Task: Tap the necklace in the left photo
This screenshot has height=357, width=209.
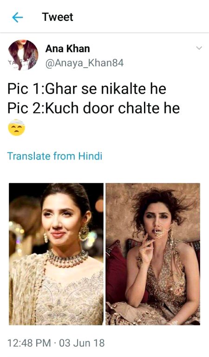Action: [67, 258]
